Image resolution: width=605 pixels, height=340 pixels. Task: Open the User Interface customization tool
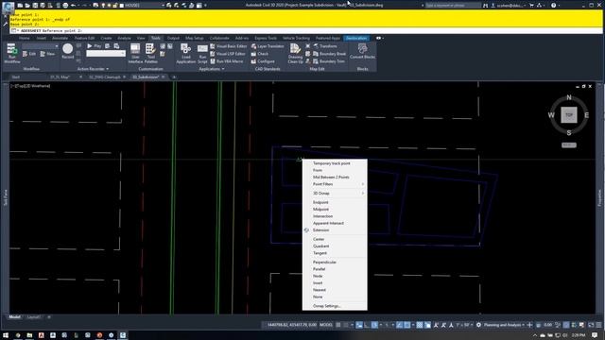135,53
